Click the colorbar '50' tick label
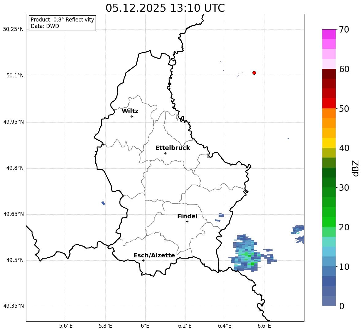The image size is (363, 332). click(344, 108)
